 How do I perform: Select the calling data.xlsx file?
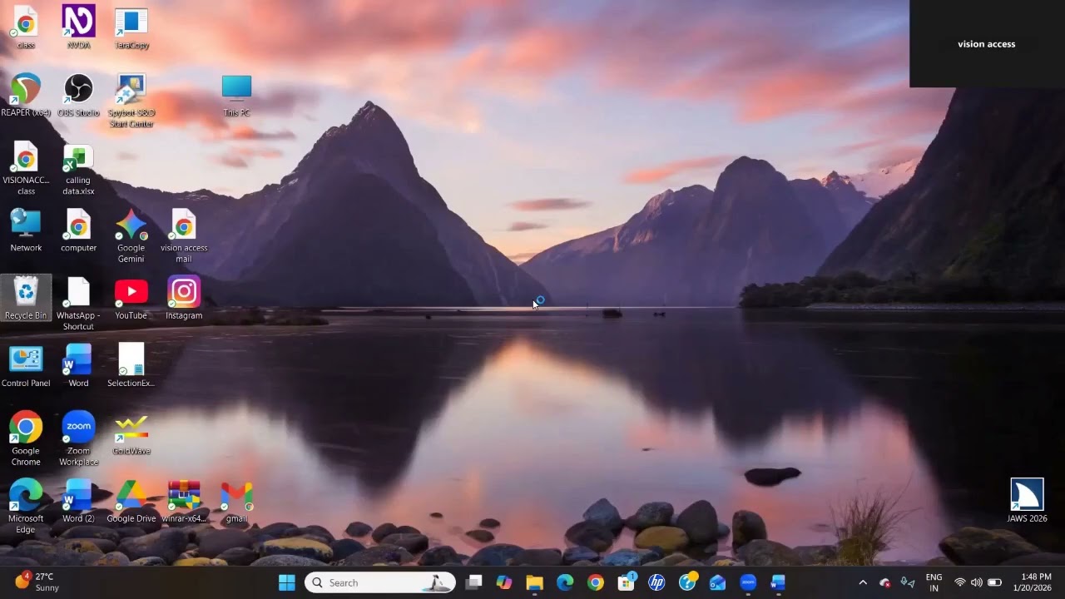78,169
